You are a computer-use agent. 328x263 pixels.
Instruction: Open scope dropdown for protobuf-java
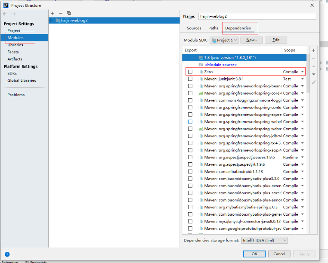pos(302,229)
